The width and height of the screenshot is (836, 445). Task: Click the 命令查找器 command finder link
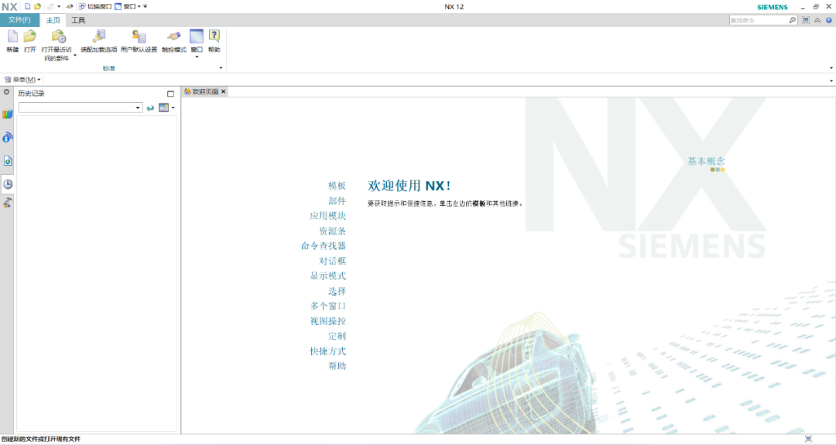(x=324, y=245)
